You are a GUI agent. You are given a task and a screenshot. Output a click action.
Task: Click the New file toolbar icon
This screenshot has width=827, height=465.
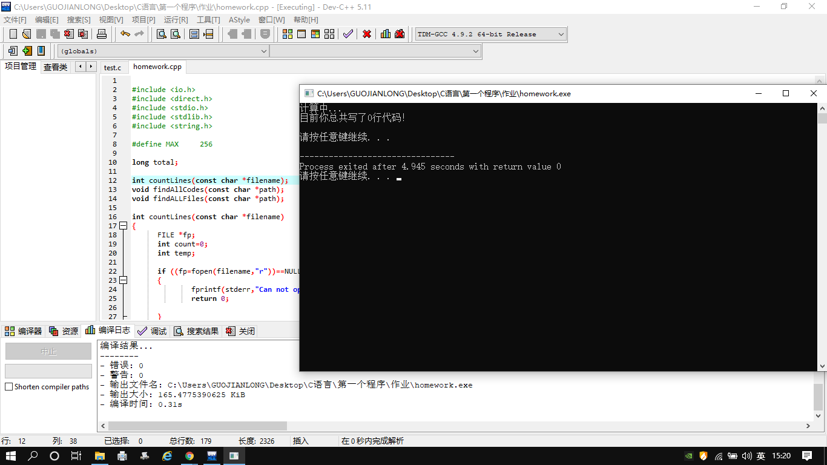pyautogui.click(x=13, y=34)
